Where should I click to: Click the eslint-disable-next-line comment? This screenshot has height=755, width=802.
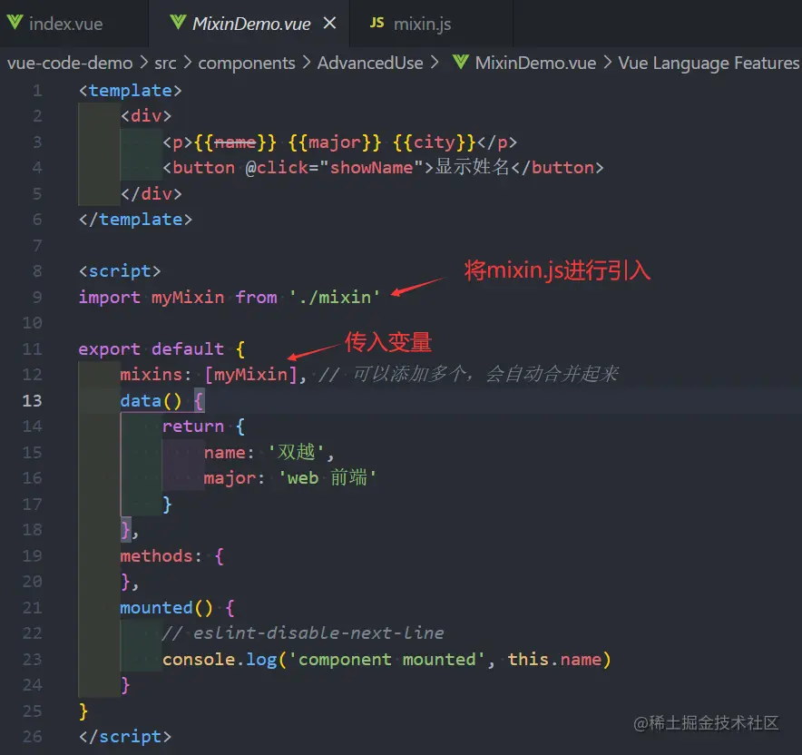click(x=303, y=632)
